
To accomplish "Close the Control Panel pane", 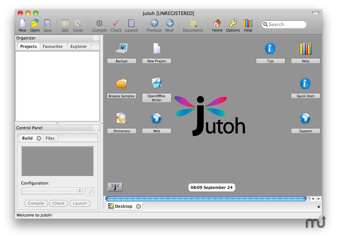I will coord(96,128).
